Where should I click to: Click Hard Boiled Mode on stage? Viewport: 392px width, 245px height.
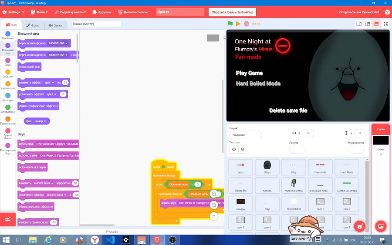pyautogui.click(x=258, y=84)
